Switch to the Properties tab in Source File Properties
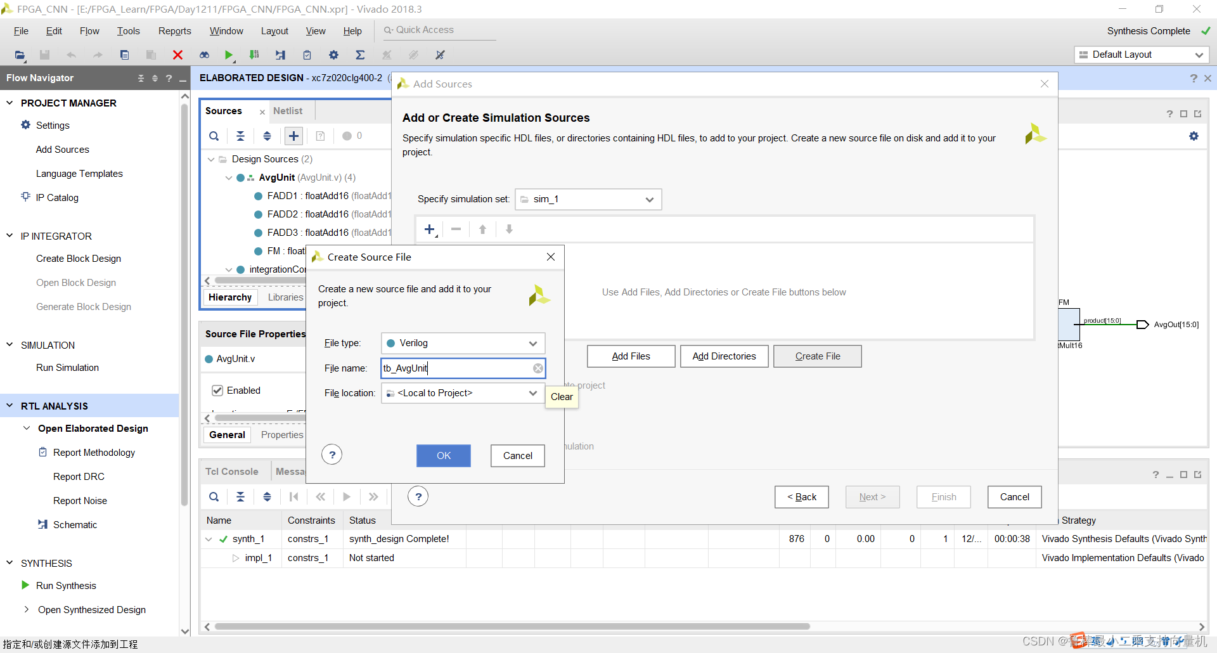This screenshot has height=653, width=1217. pyautogui.click(x=282, y=435)
